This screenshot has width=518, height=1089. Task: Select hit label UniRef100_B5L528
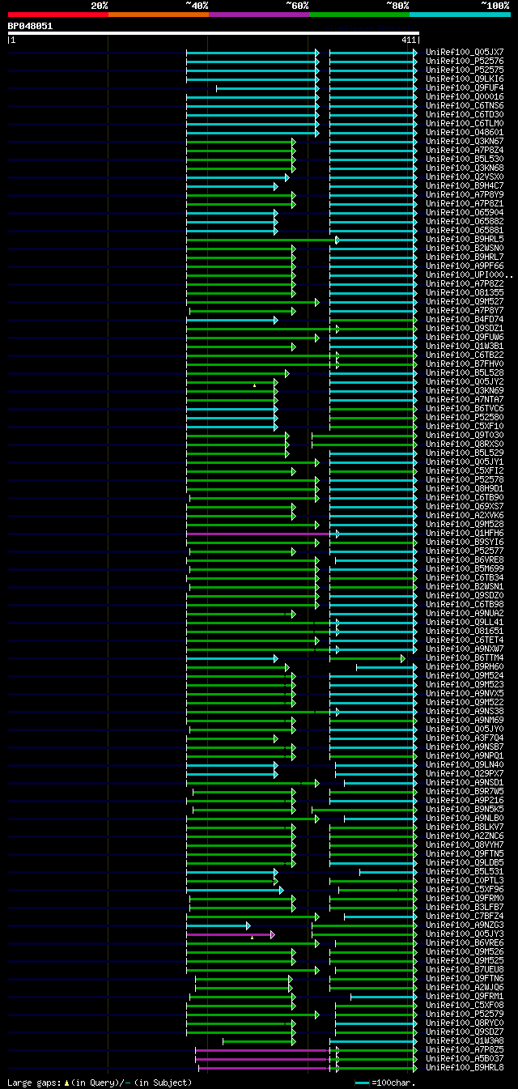pyautogui.click(x=465, y=372)
